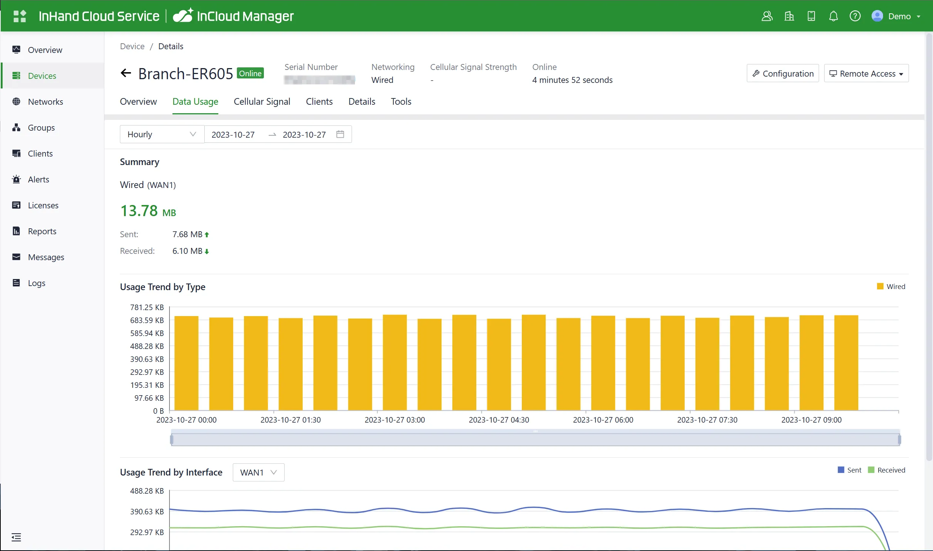Open the help question mark icon
Screen dimensions: 933x551
coord(855,16)
